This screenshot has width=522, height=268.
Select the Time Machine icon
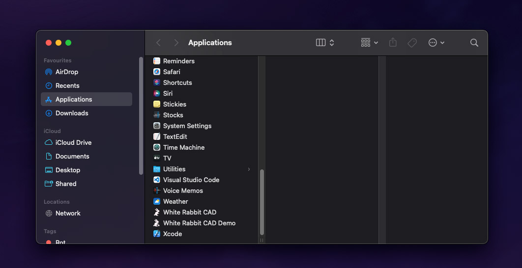[x=156, y=147]
